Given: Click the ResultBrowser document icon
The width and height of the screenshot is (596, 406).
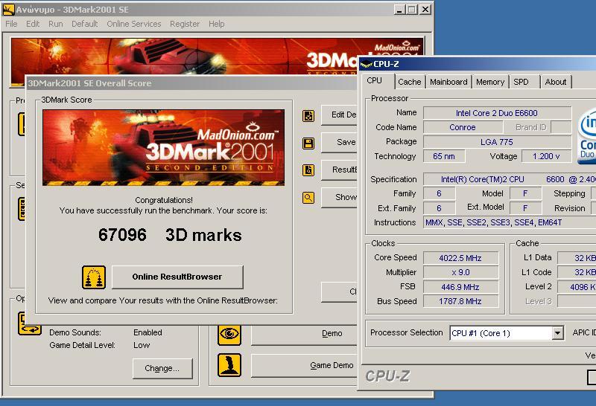Looking at the screenshot, I should 308,170.
